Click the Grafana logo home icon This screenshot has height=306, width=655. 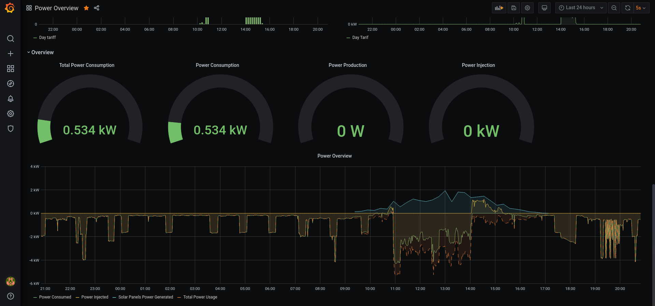[10, 8]
